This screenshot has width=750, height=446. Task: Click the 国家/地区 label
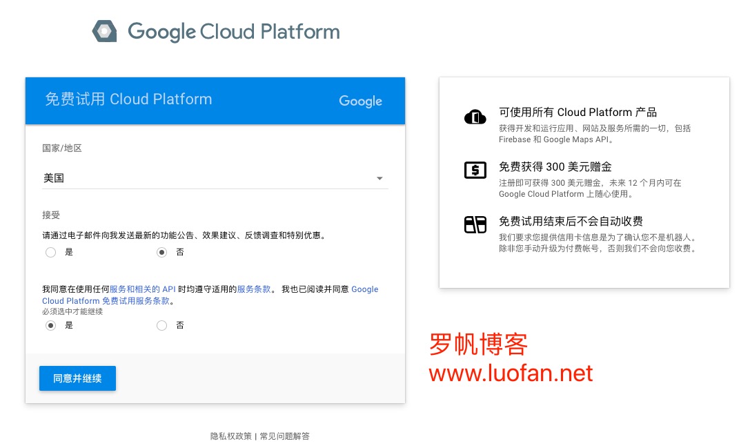[61, 148]
